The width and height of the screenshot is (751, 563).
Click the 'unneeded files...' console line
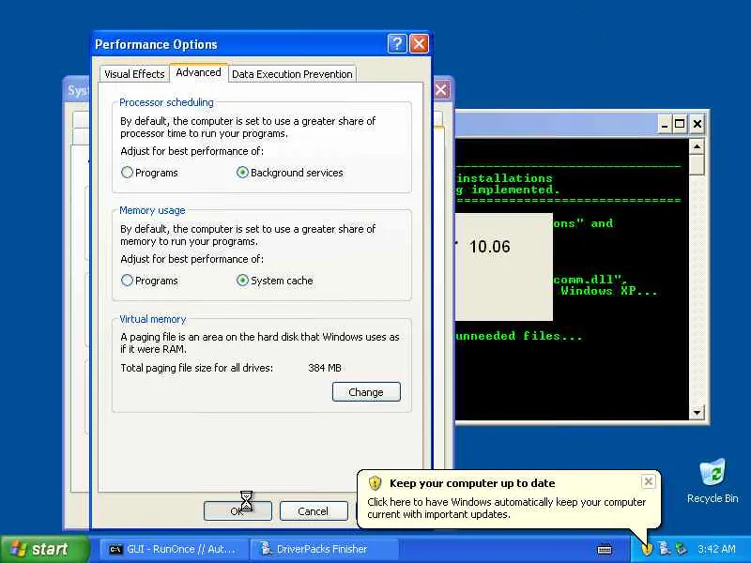click(518, 336)
